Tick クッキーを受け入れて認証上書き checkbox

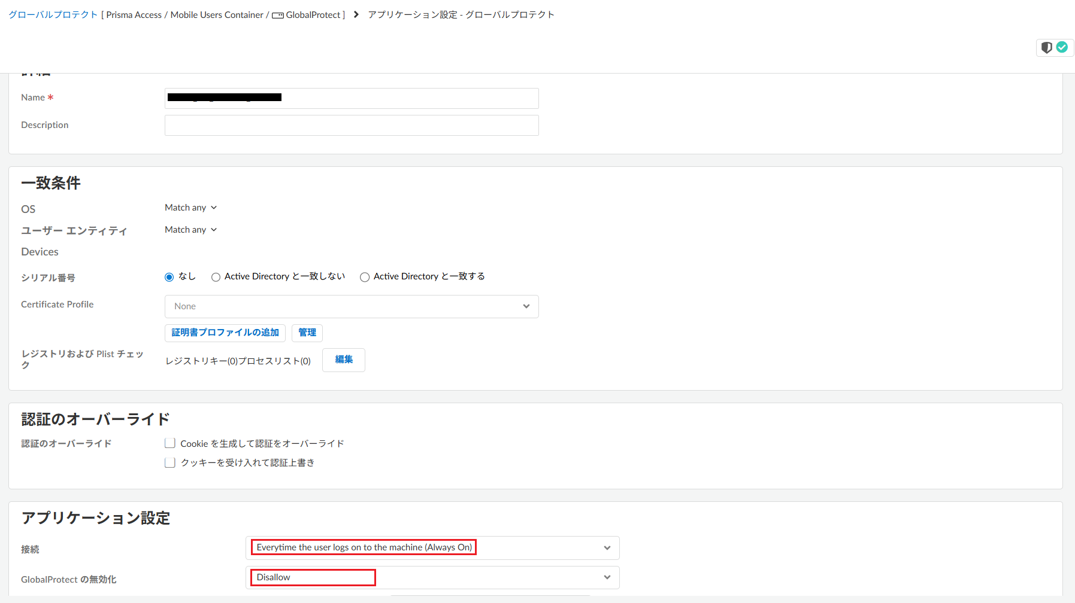pos(170,462)
